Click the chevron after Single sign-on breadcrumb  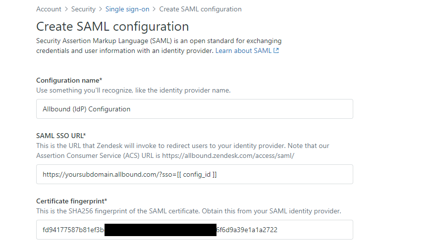[154, 9]
